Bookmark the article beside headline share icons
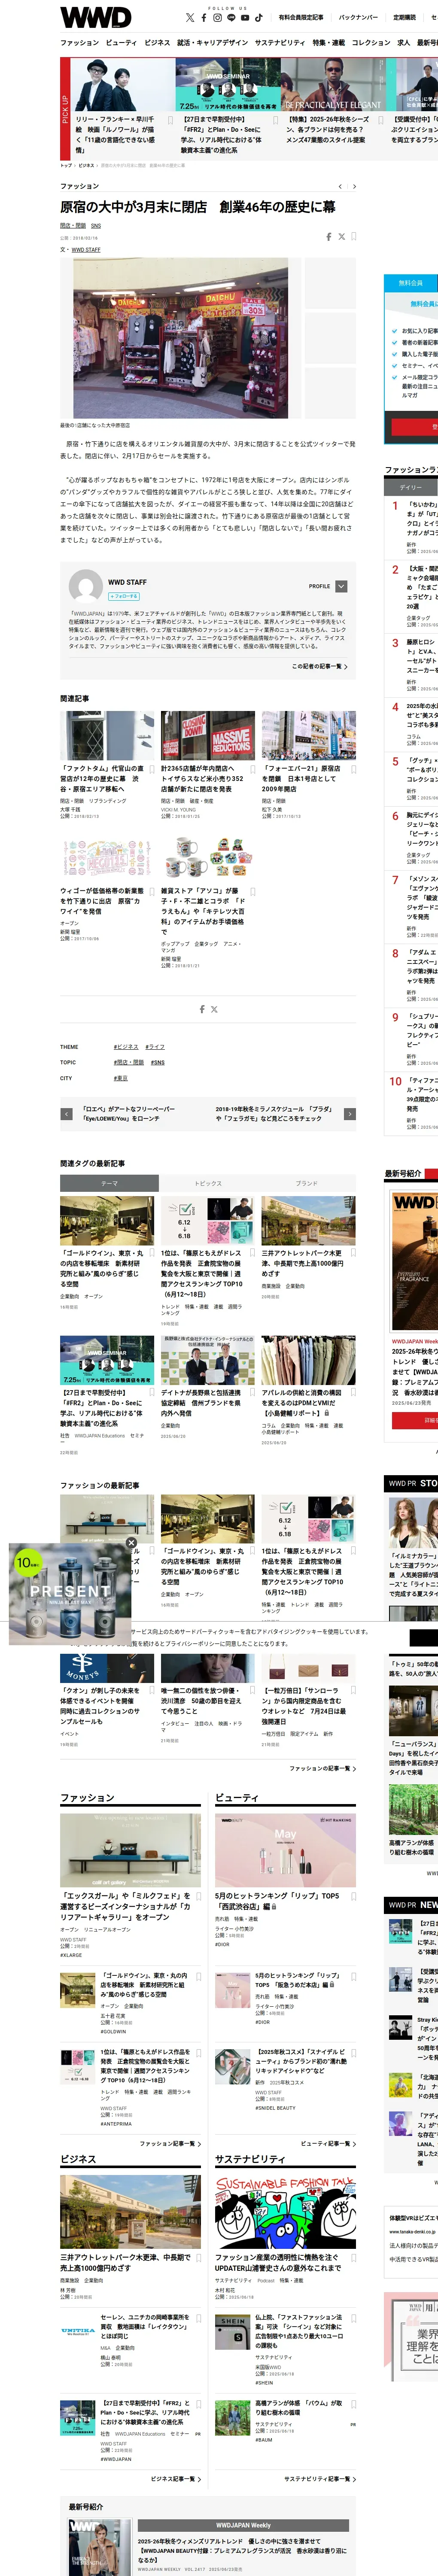The width and height of the screenshot is (438, 2576). 353,237
